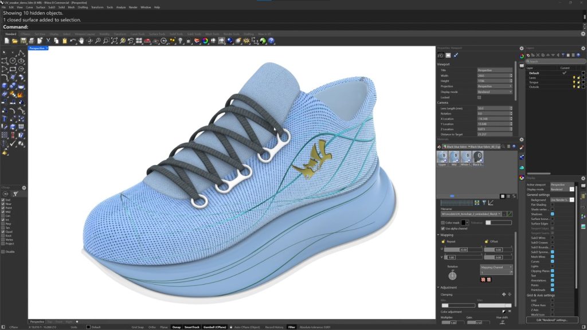Image resolution: width=587 pixels, height=330 pixels.
Task: Open the Surface menu
Action: (x=41, y=7)
